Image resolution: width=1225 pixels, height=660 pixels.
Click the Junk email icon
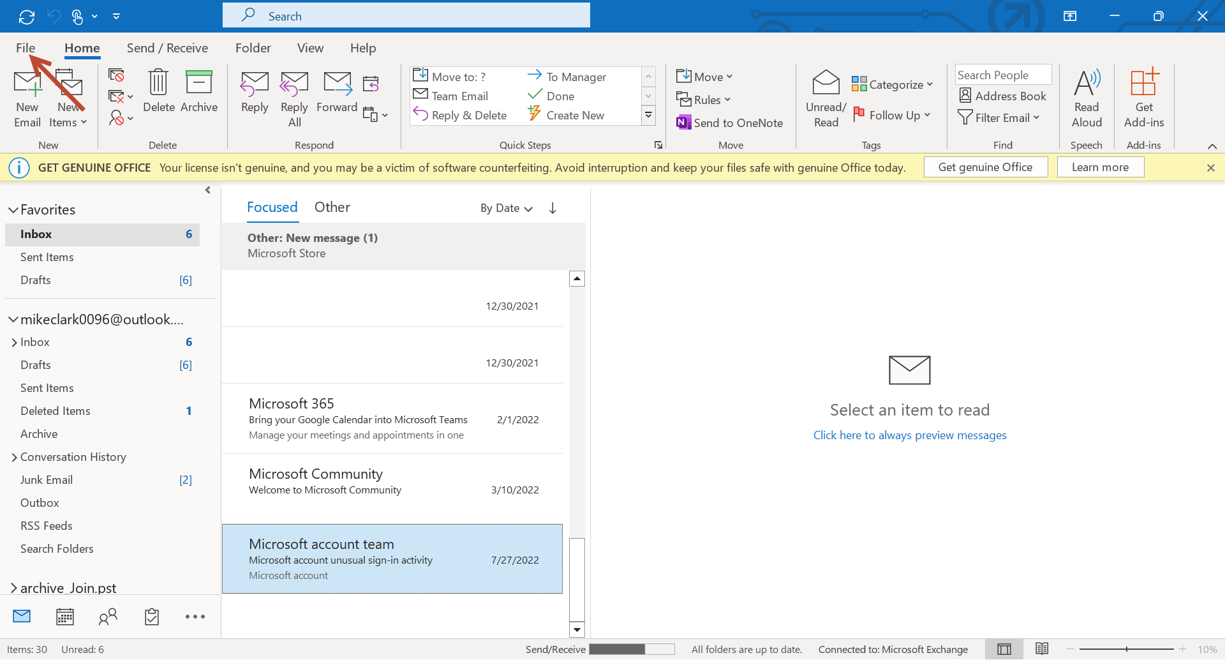(x=120, y=117)
